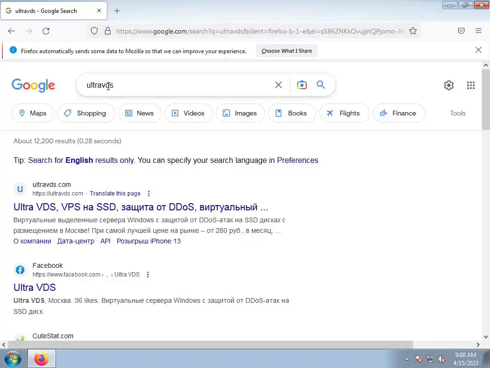Open more options for Facebook result
Viewport: 490px width, 368px height.
(x=148, y=275)
